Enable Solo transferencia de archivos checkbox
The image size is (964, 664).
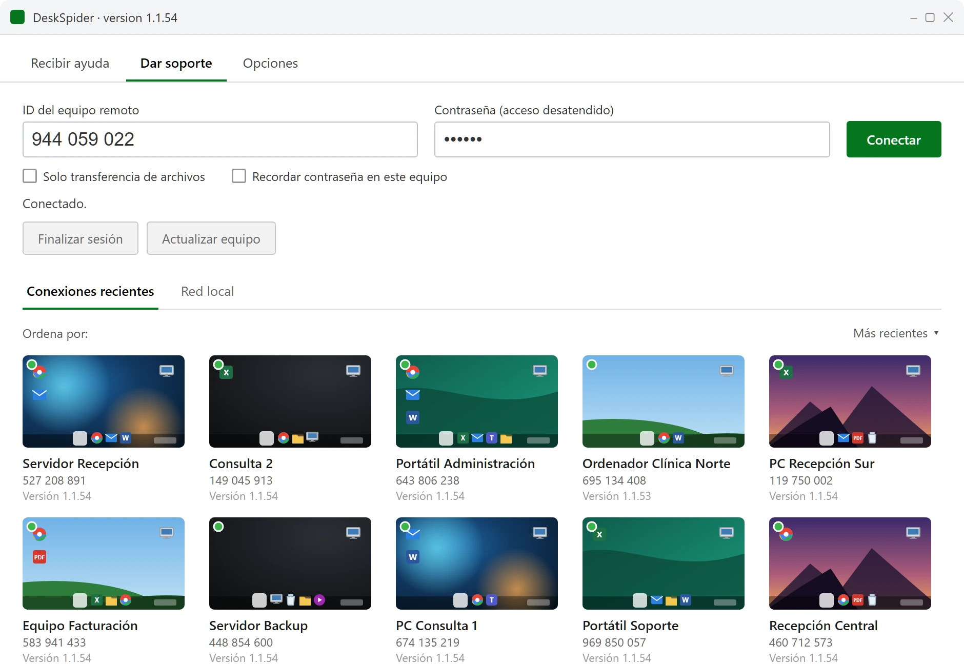(x=30, y=176)
